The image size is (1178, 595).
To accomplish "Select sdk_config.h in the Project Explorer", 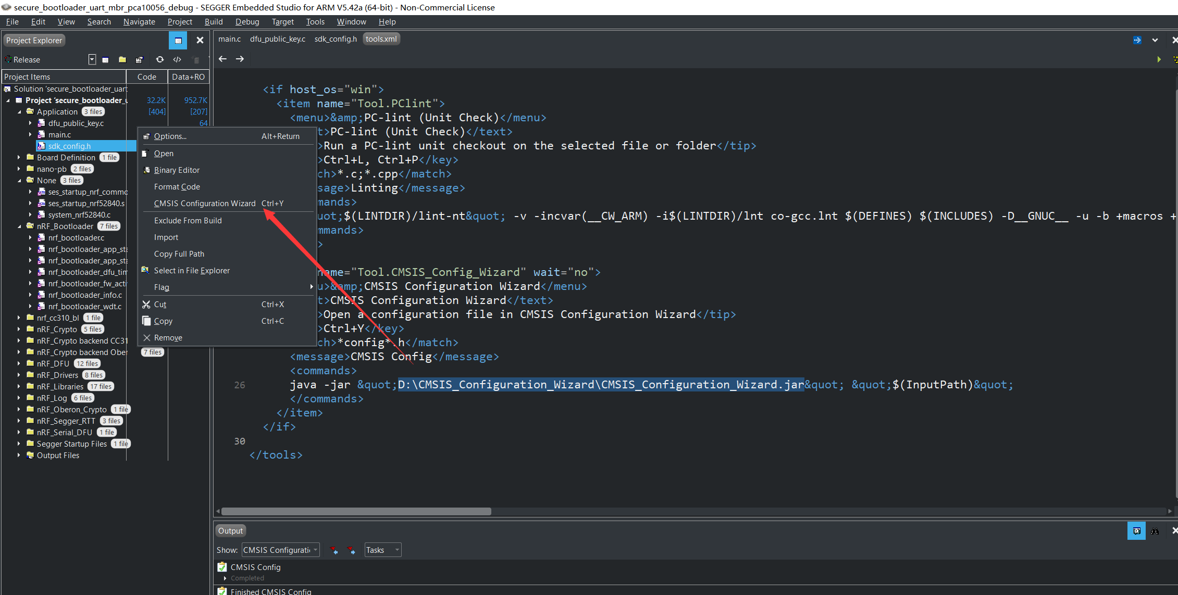I will point(69,146).
